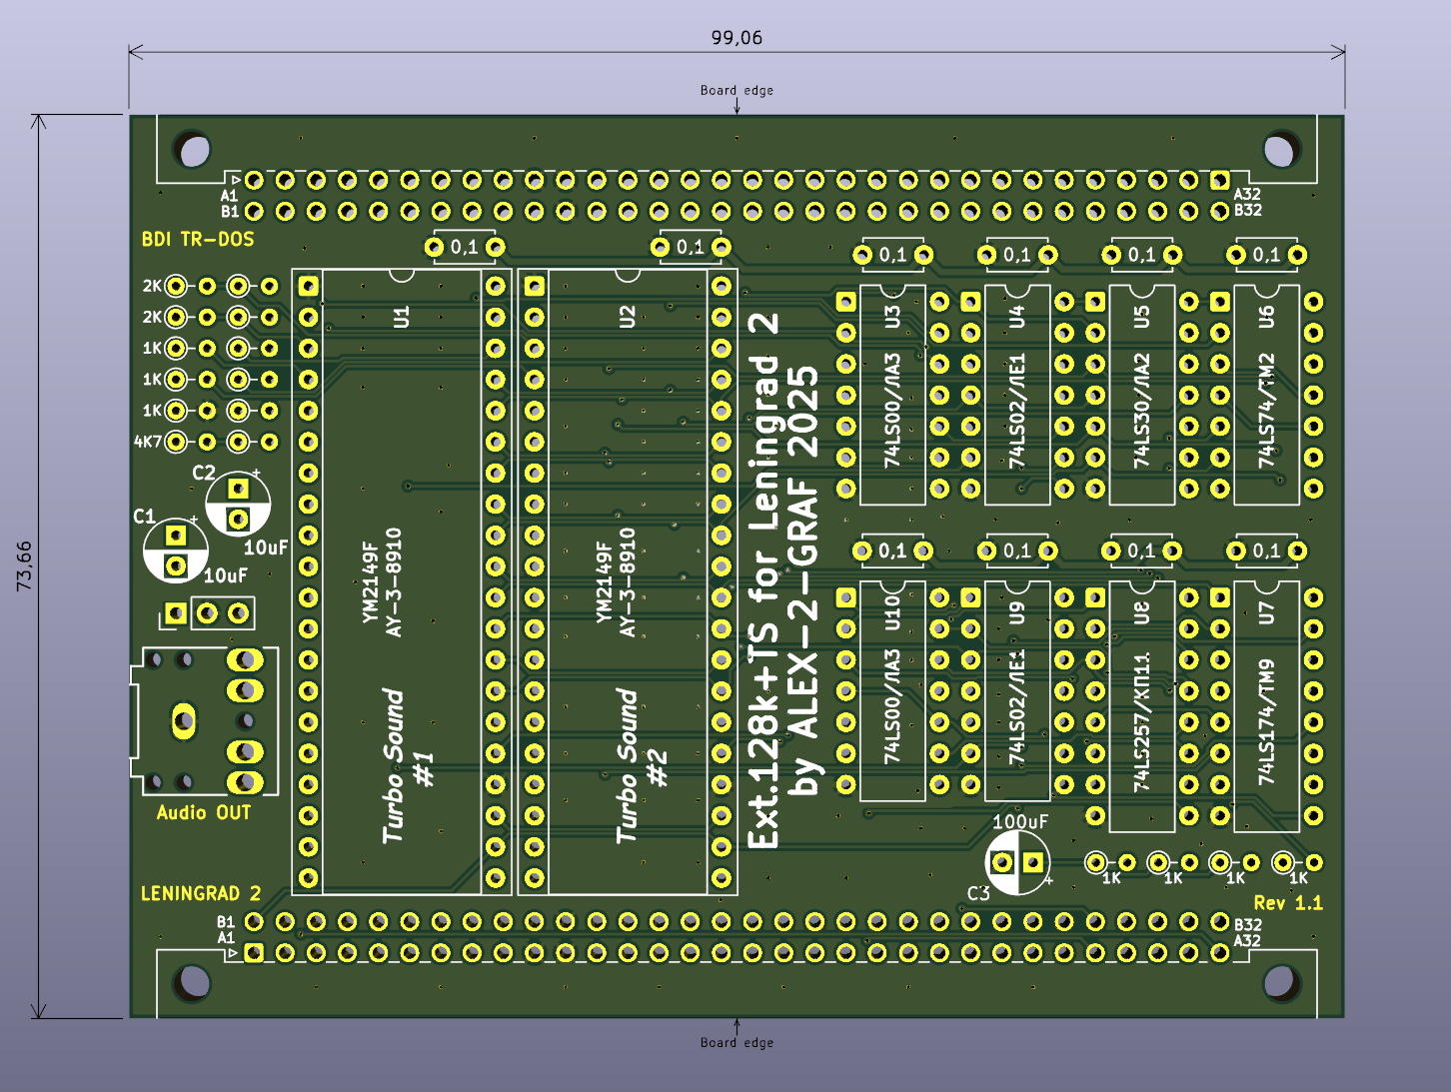The width and height of the screenshot is (1451, 1092).
Task: Click the top-left mounting hole
Action: (192, 150)
